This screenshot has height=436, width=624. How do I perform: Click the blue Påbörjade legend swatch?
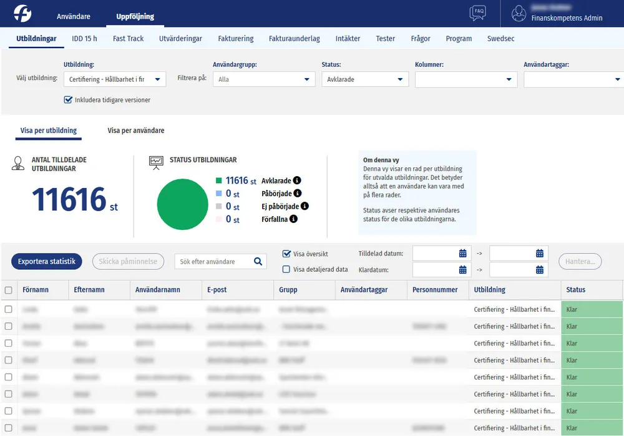(x=218, y=193)
